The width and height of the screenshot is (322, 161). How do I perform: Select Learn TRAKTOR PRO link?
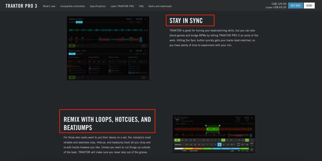tap(122, 6)
